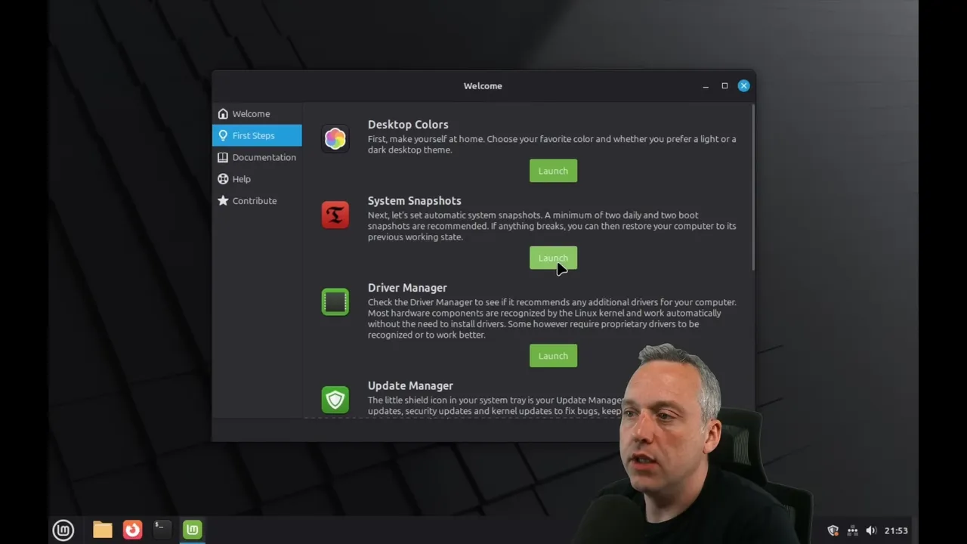Launch the Desktop Colors tool

553,171
